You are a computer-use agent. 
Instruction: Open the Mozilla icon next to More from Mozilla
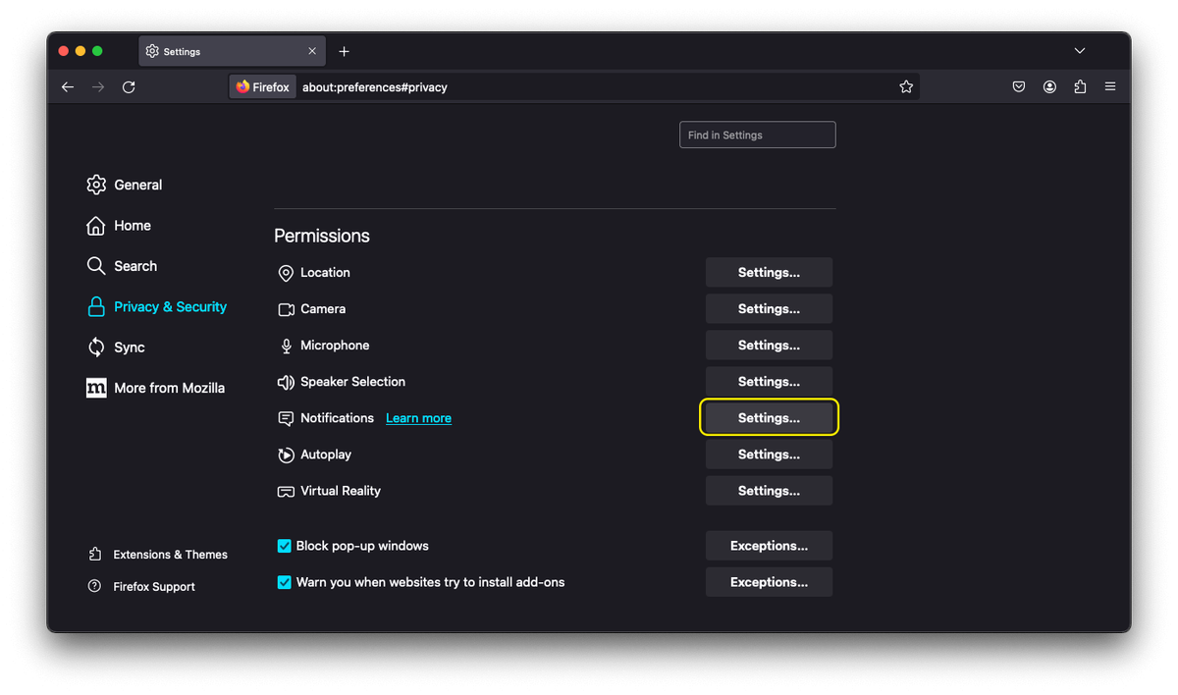tap(95, 388)
